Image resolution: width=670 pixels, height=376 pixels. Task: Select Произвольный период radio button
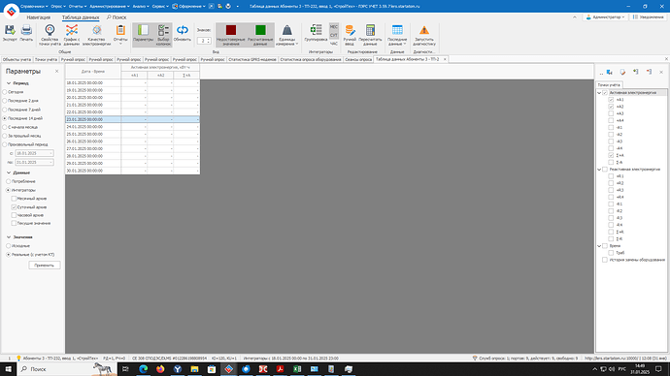tap(5, 144)
